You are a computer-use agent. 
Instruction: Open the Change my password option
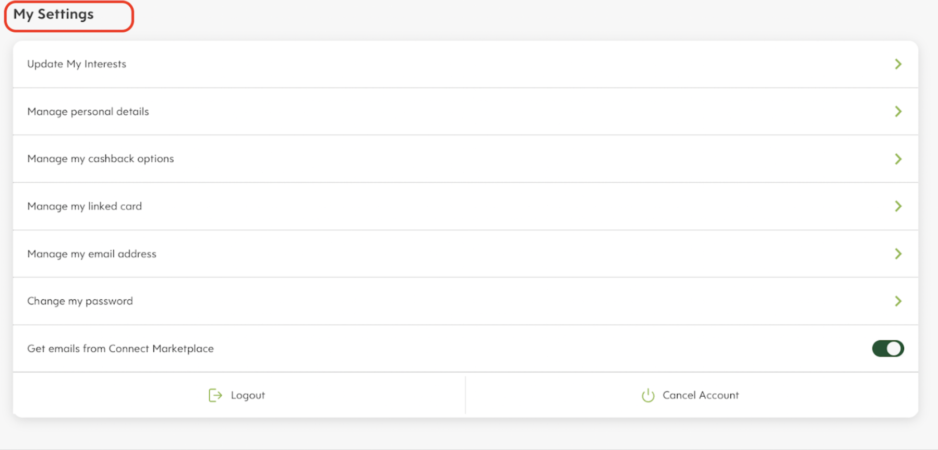coord(80,301)
